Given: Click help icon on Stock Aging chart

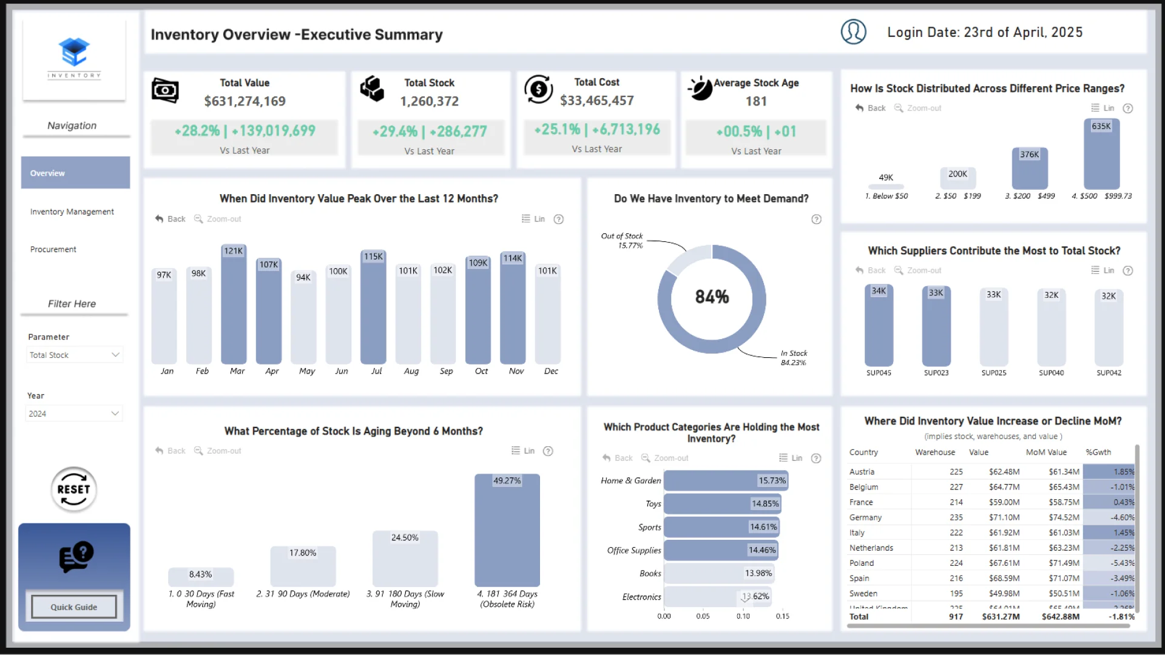Looking at the screenshot, I should [548, 451].
